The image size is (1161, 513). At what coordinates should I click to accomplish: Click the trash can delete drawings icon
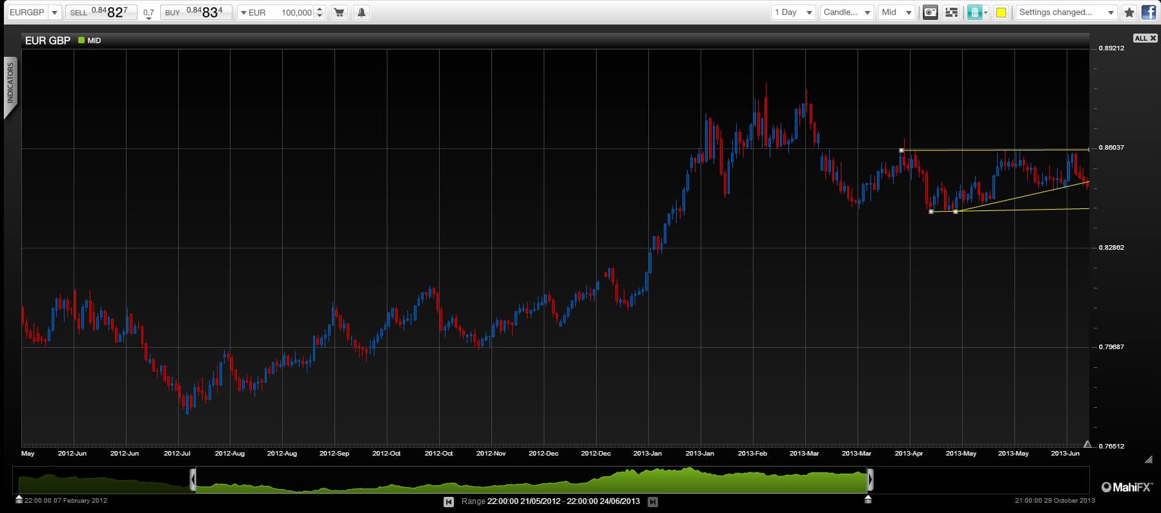pos(975,12)
